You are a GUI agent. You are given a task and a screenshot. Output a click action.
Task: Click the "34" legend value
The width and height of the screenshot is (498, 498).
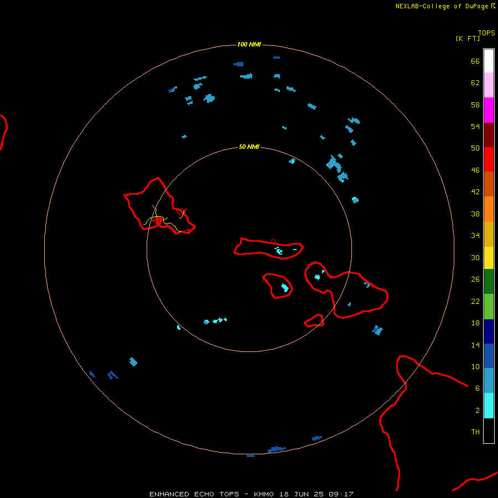(x=475, y=236)
